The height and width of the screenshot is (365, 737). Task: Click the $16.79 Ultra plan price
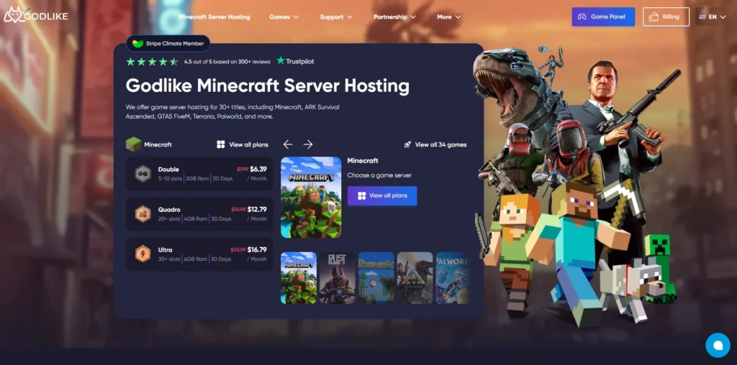coord(257,250)
